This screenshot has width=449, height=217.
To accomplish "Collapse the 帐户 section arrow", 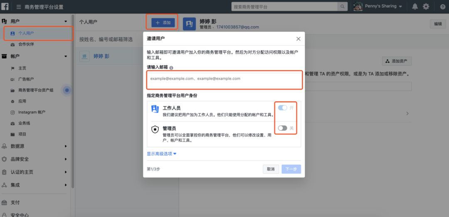I will (x=66, y=56).
